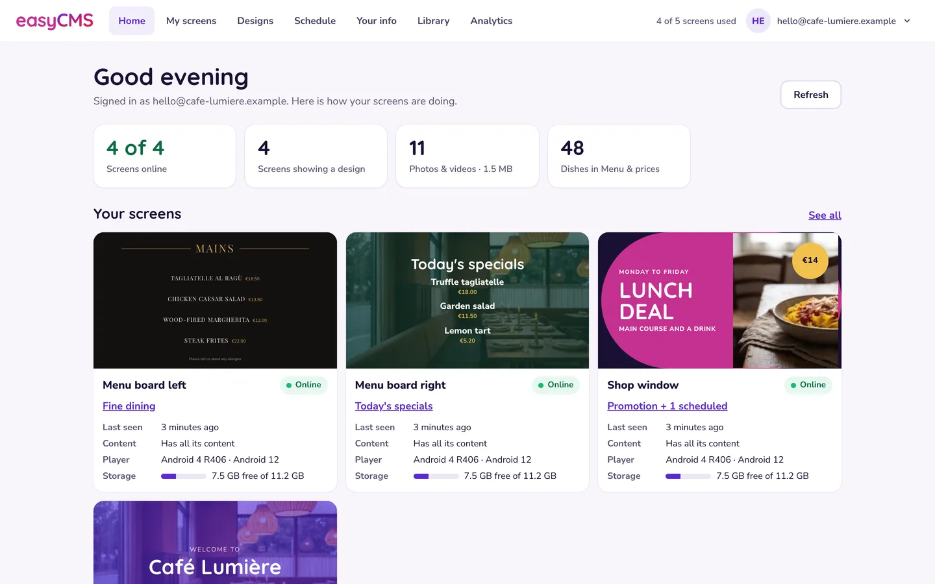The image size is (935, 584).
Task: Open the Today's specials design link
Action: click(x=393, y=406)
